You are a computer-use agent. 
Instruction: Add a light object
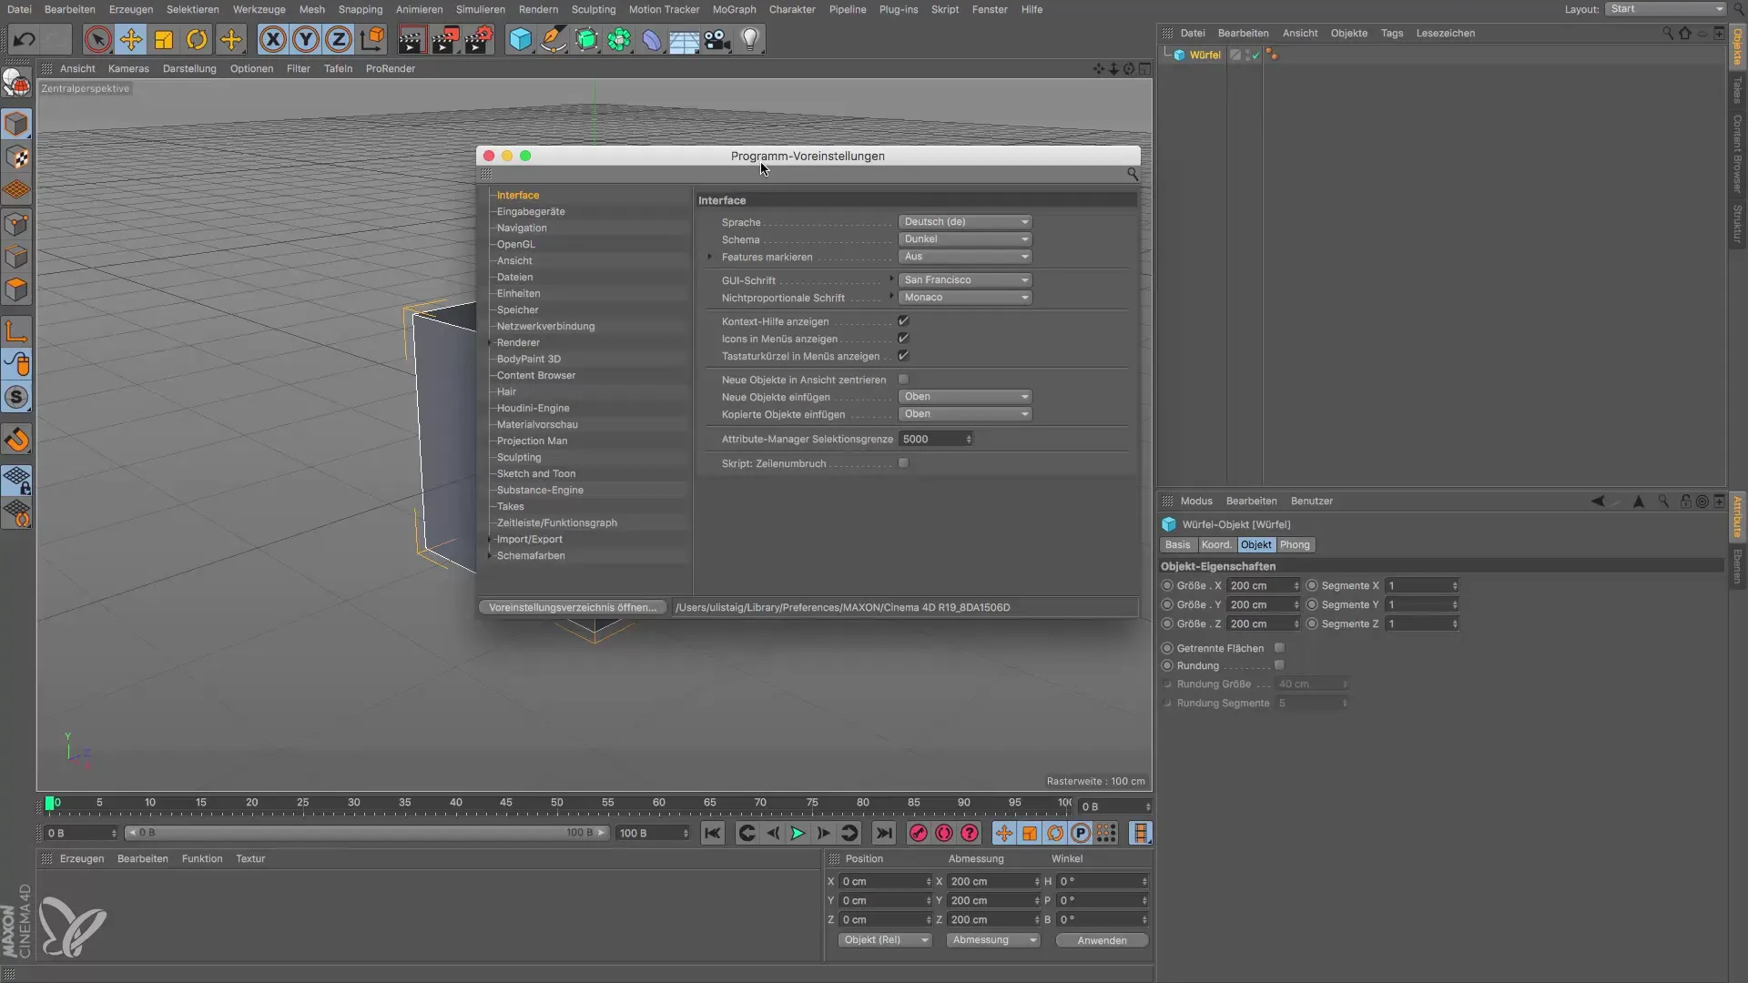coord(750,39)
